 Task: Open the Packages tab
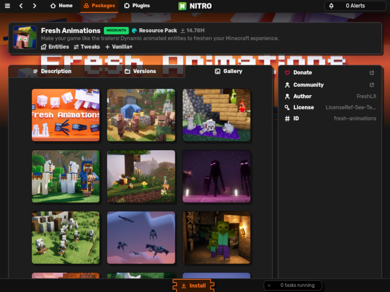point(99,6)
